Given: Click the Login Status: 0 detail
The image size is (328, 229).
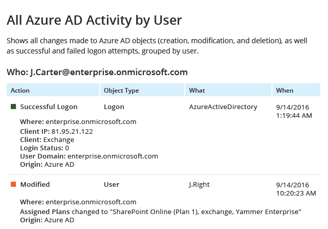Looking at the screenshot, I should [45, 148].
